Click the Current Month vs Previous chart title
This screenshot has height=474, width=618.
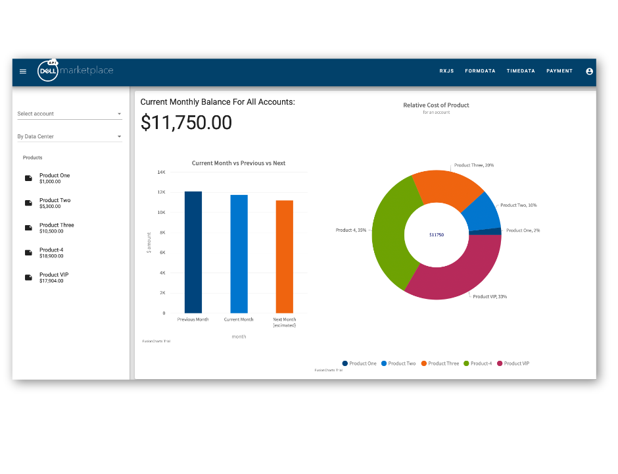click(x=239, y=163)
